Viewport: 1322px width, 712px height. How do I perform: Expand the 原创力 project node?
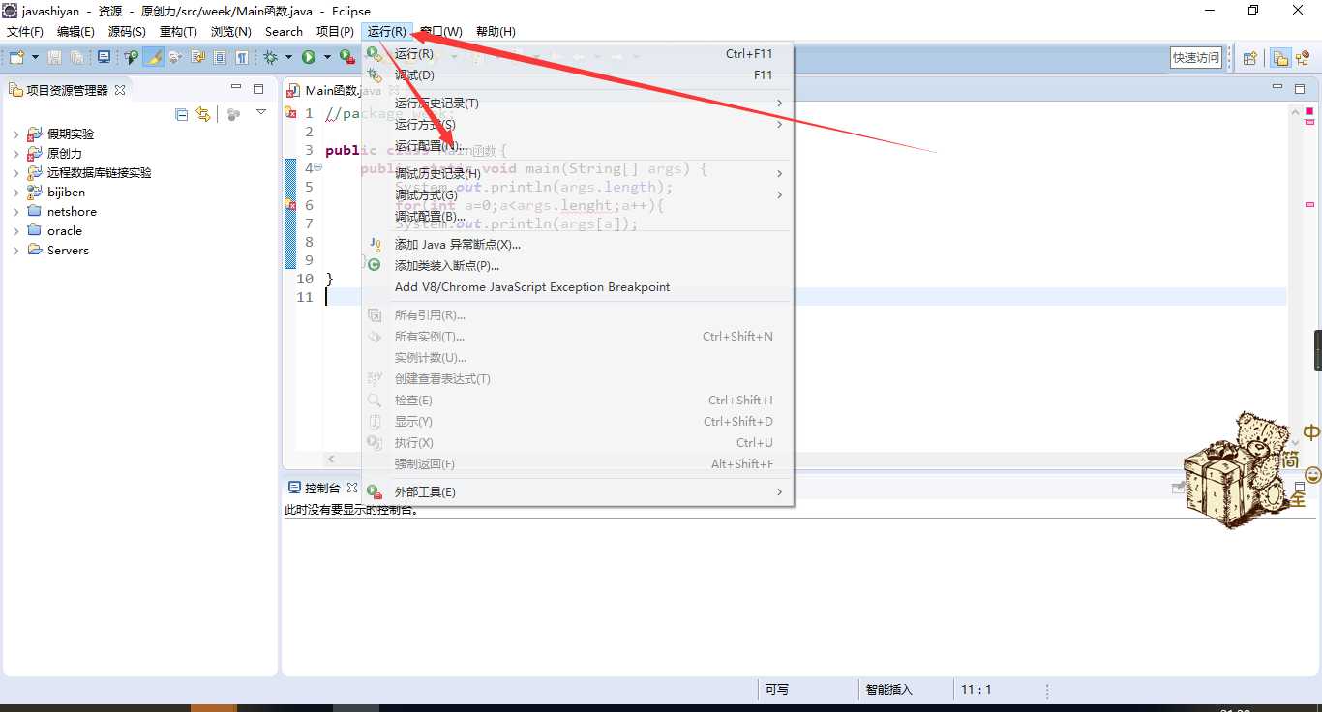[x=15, y=154]
